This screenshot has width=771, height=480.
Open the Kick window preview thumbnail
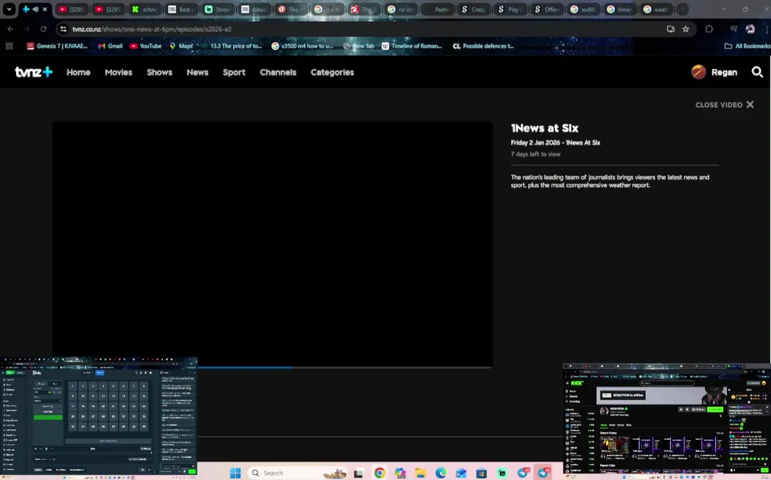pos(667,421)
